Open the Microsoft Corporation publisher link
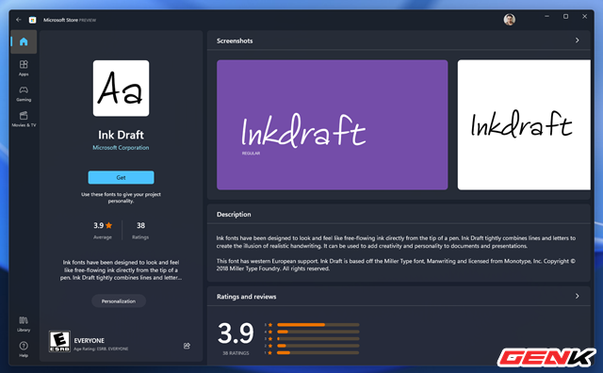Screen dimensions: 603x373 (121, 148)
